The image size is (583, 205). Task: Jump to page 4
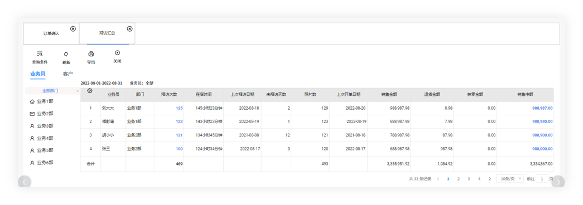(x=479, y=179)
